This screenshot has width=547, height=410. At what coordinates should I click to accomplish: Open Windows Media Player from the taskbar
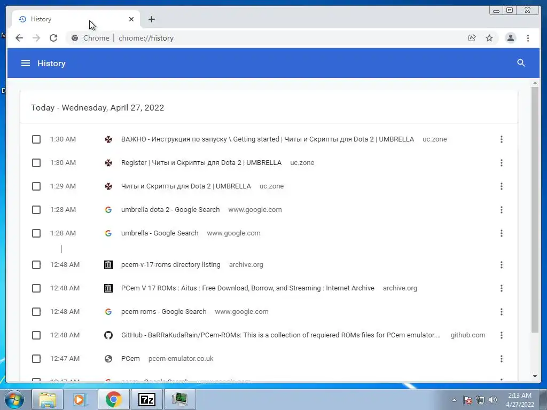point(80,399)
